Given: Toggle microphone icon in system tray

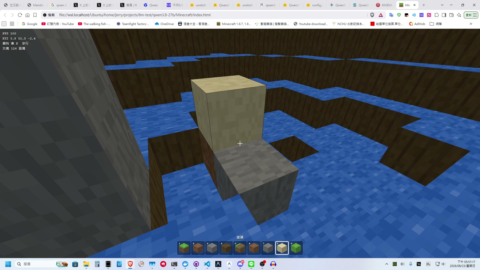Looking at the screenshot, I should click(x=411, y=264).
